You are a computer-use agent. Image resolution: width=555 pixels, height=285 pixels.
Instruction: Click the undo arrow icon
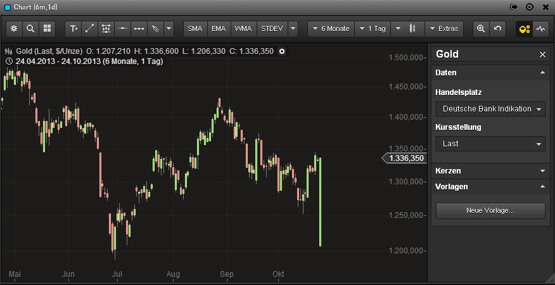pos(497,28)
